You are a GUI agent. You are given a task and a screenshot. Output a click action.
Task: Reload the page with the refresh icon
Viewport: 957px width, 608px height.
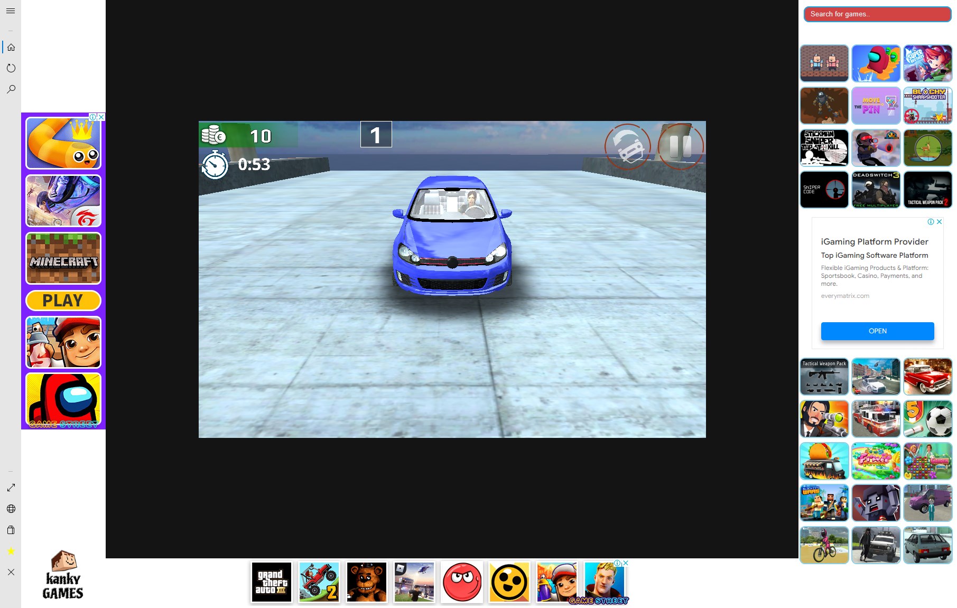pos(11,68)
